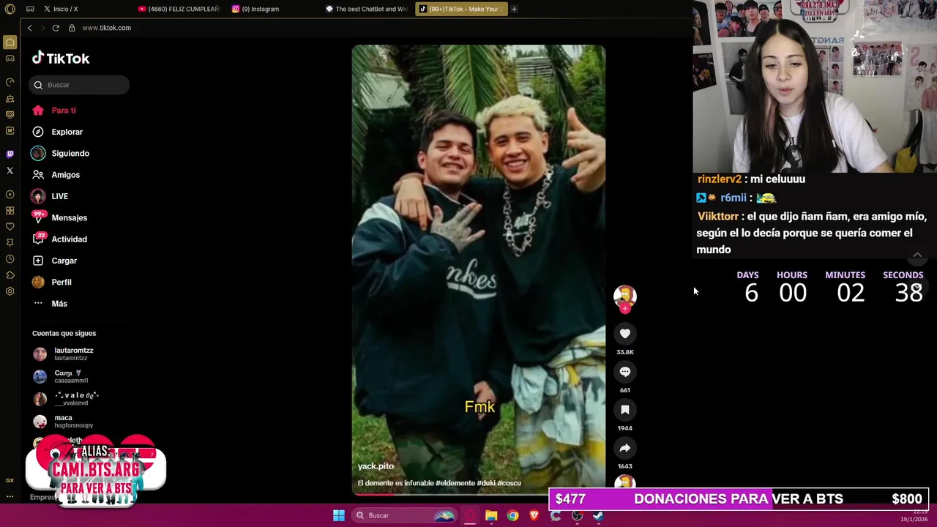
Task: Click the TikTok Buscar search field
Action: click(79, 85)
